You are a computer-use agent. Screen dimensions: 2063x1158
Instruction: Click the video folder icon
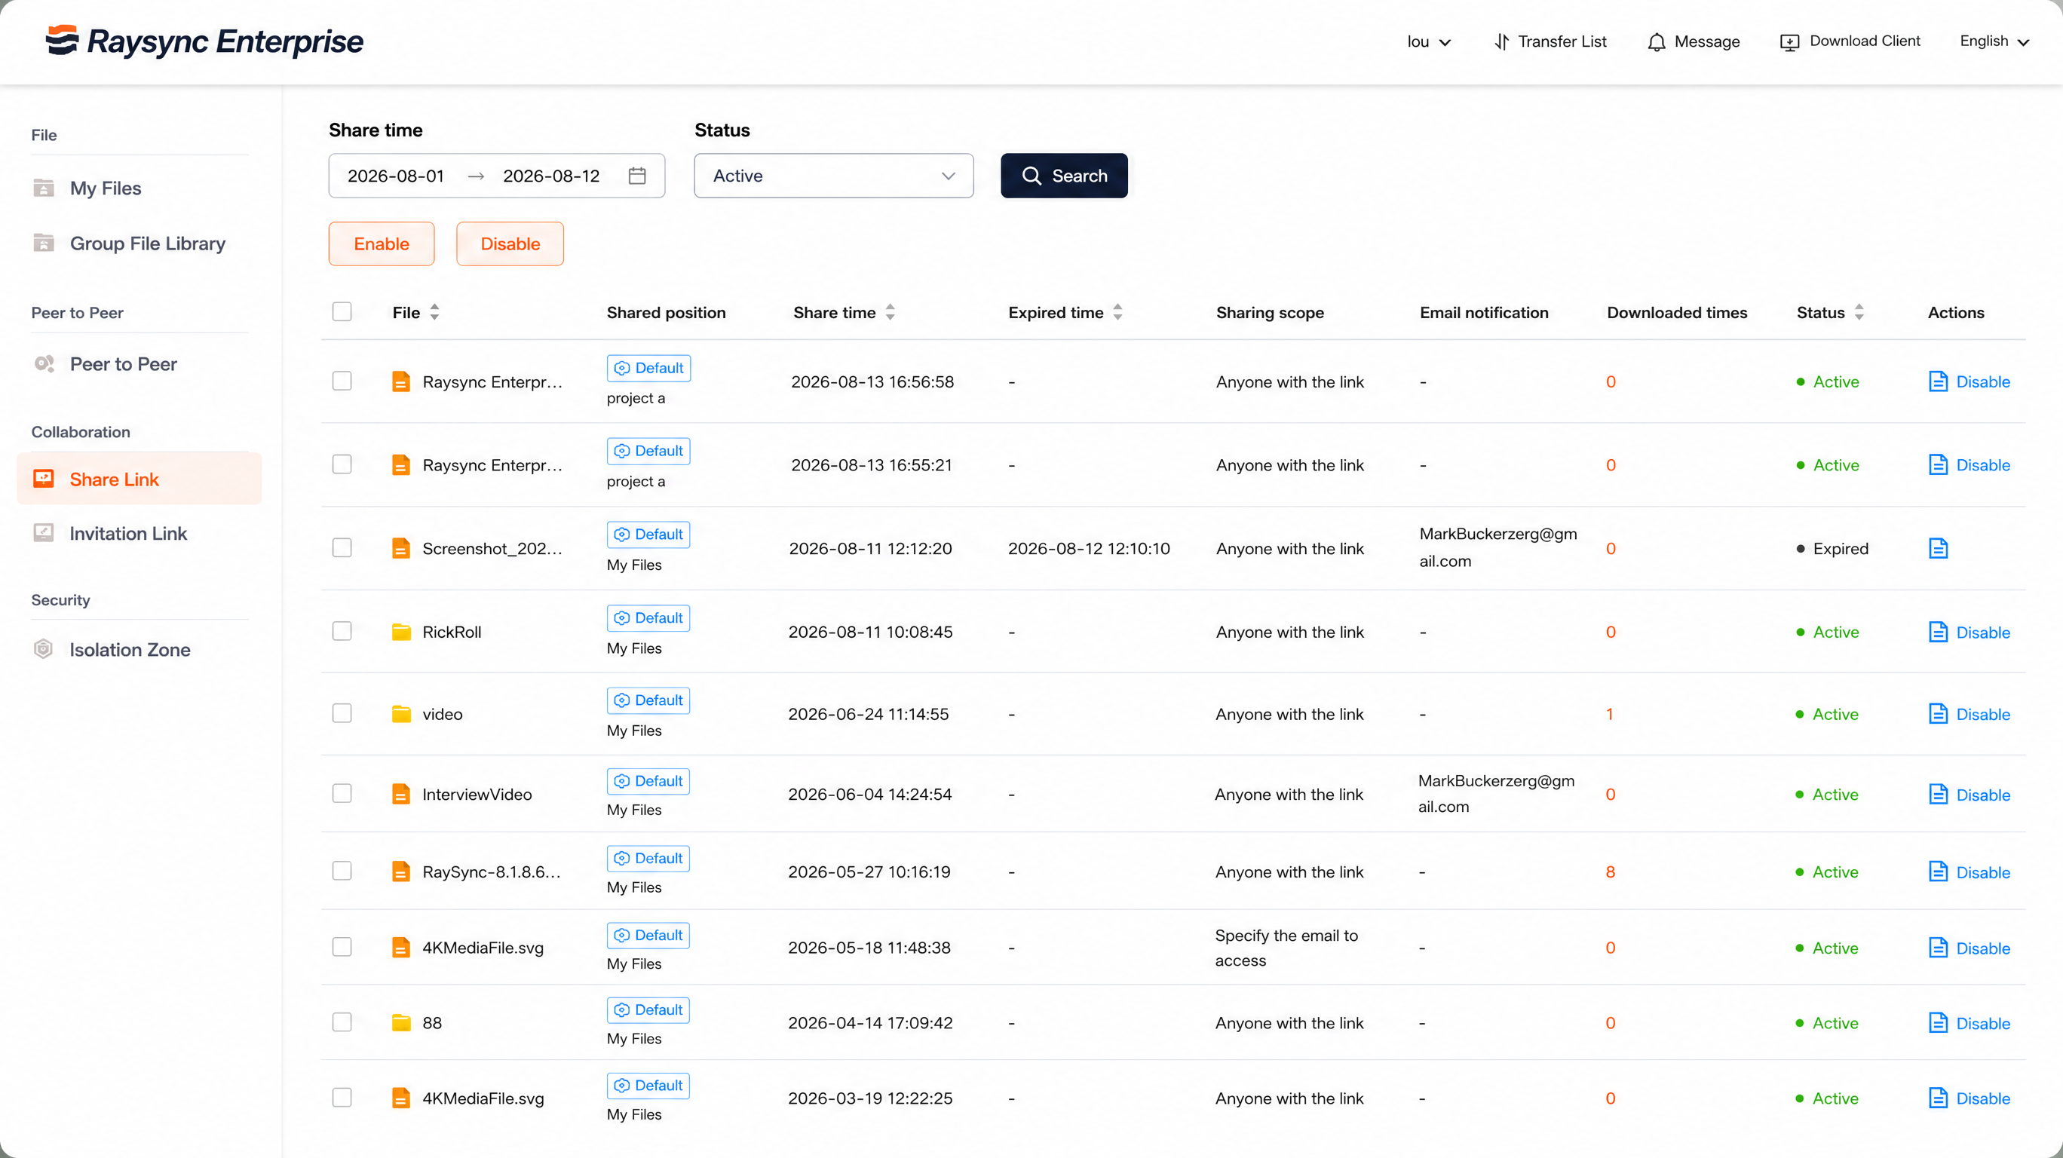click(401, 713)
